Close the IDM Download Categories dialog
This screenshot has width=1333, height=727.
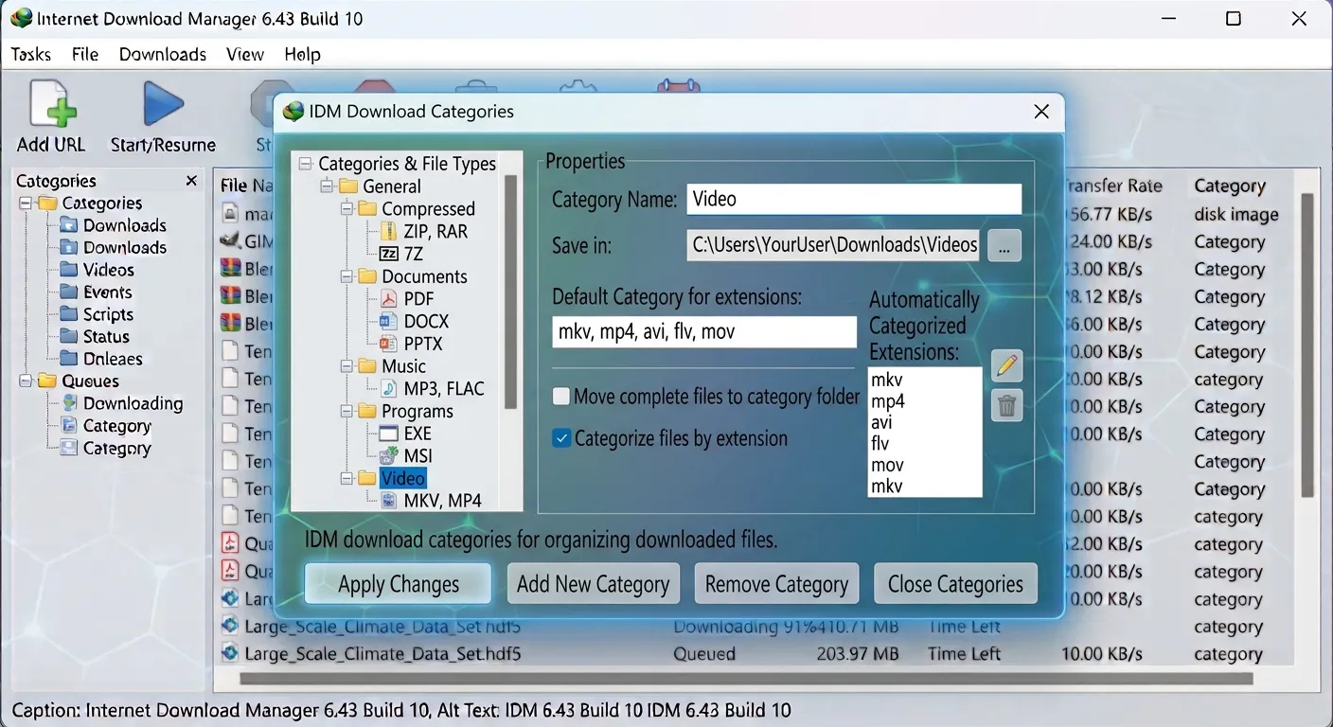tap(1041, 112)
